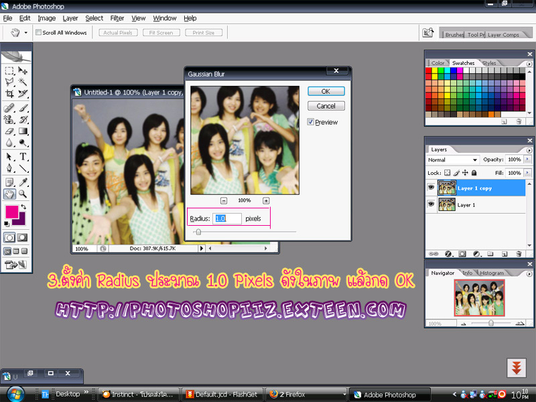
Task: Toggle lock all for layer
Action: (x=474, y=173)
